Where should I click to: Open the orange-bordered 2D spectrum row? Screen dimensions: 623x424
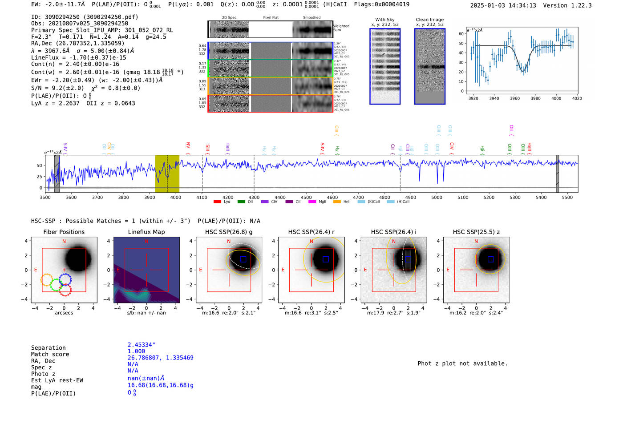pos(270,86)
